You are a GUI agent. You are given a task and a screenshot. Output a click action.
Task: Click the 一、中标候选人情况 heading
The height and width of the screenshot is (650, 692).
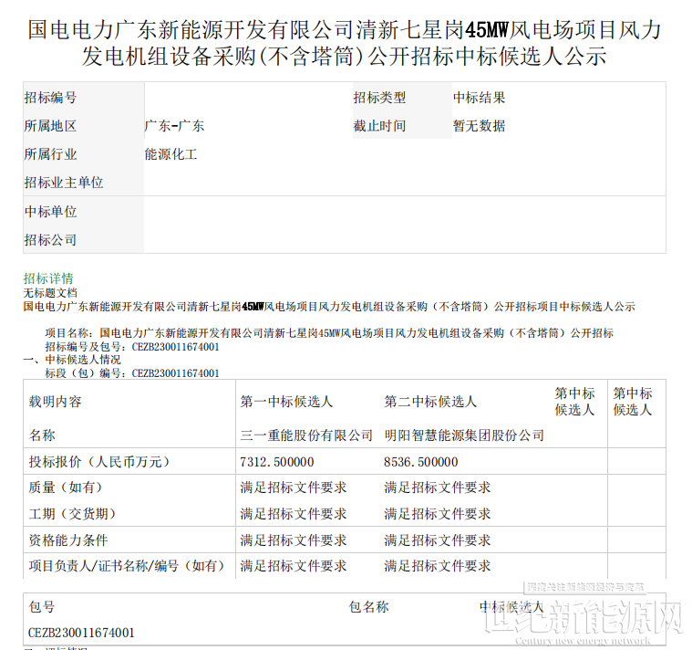coord(72,360)
